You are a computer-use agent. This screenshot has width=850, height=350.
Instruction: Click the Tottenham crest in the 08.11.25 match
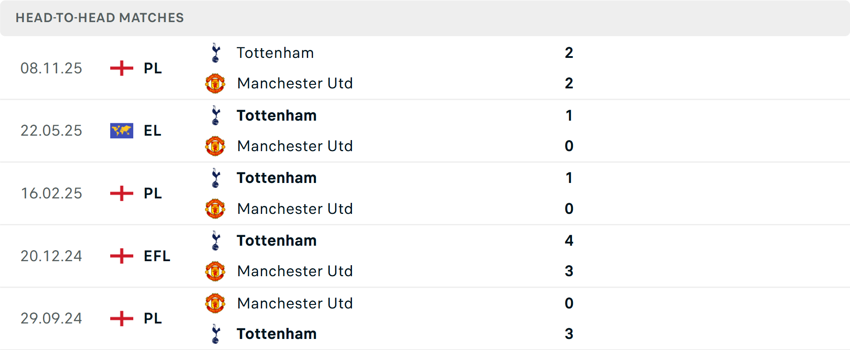point(216,52)
